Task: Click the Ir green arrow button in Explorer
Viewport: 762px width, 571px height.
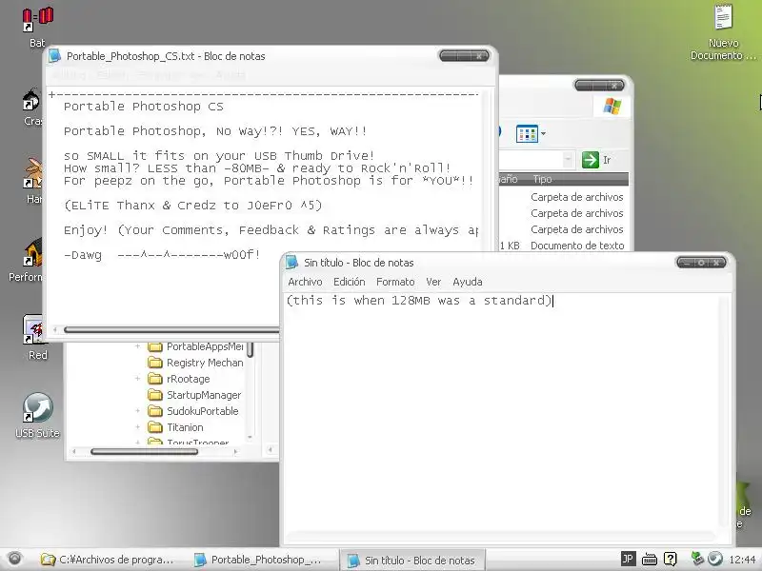Action: (590, 160)
